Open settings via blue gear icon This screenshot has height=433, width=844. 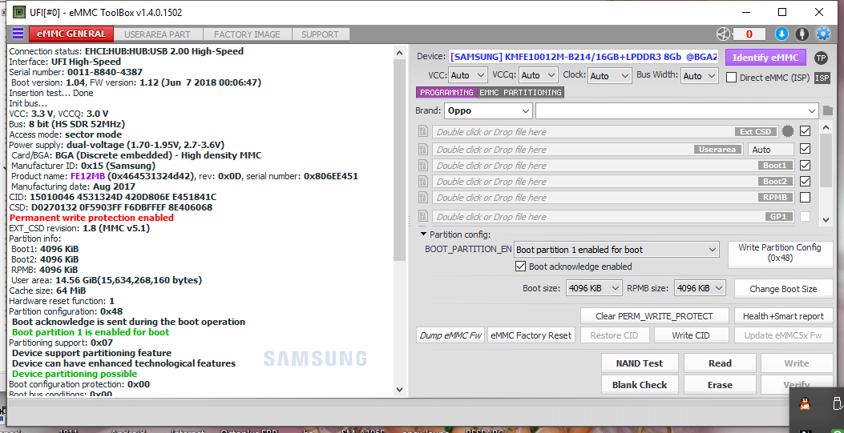click(x=822, y=34)
